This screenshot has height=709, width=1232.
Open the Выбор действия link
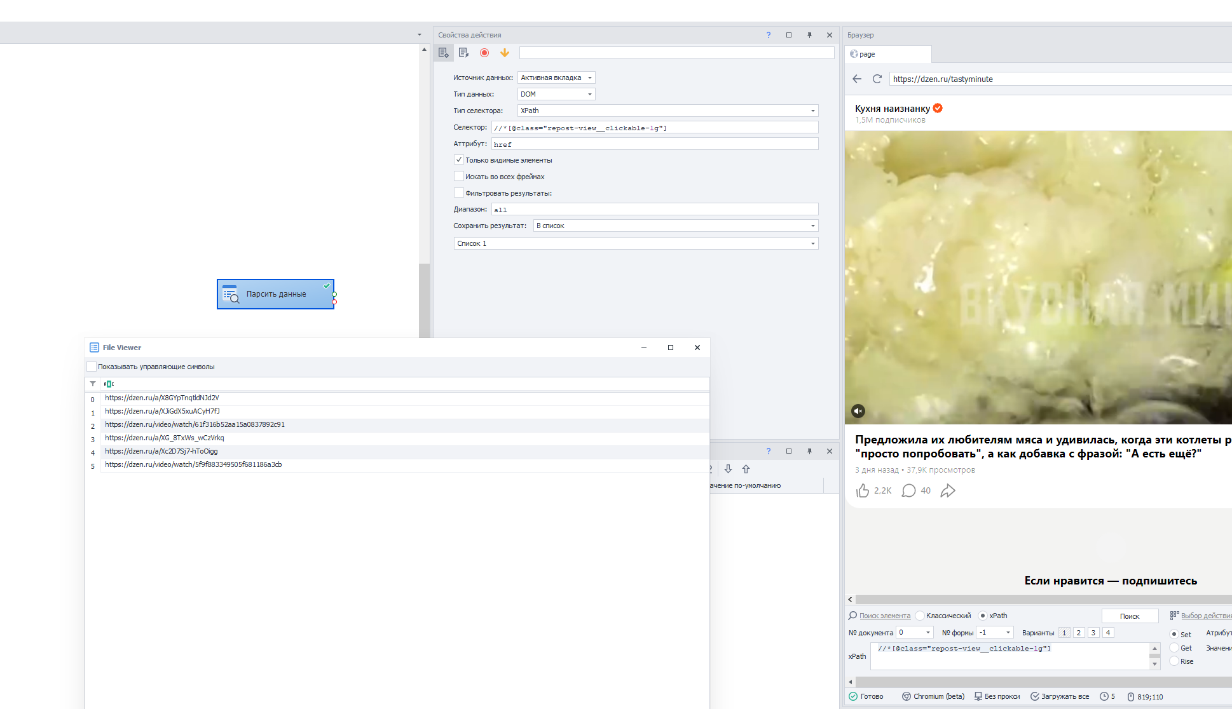(1206, 616)
